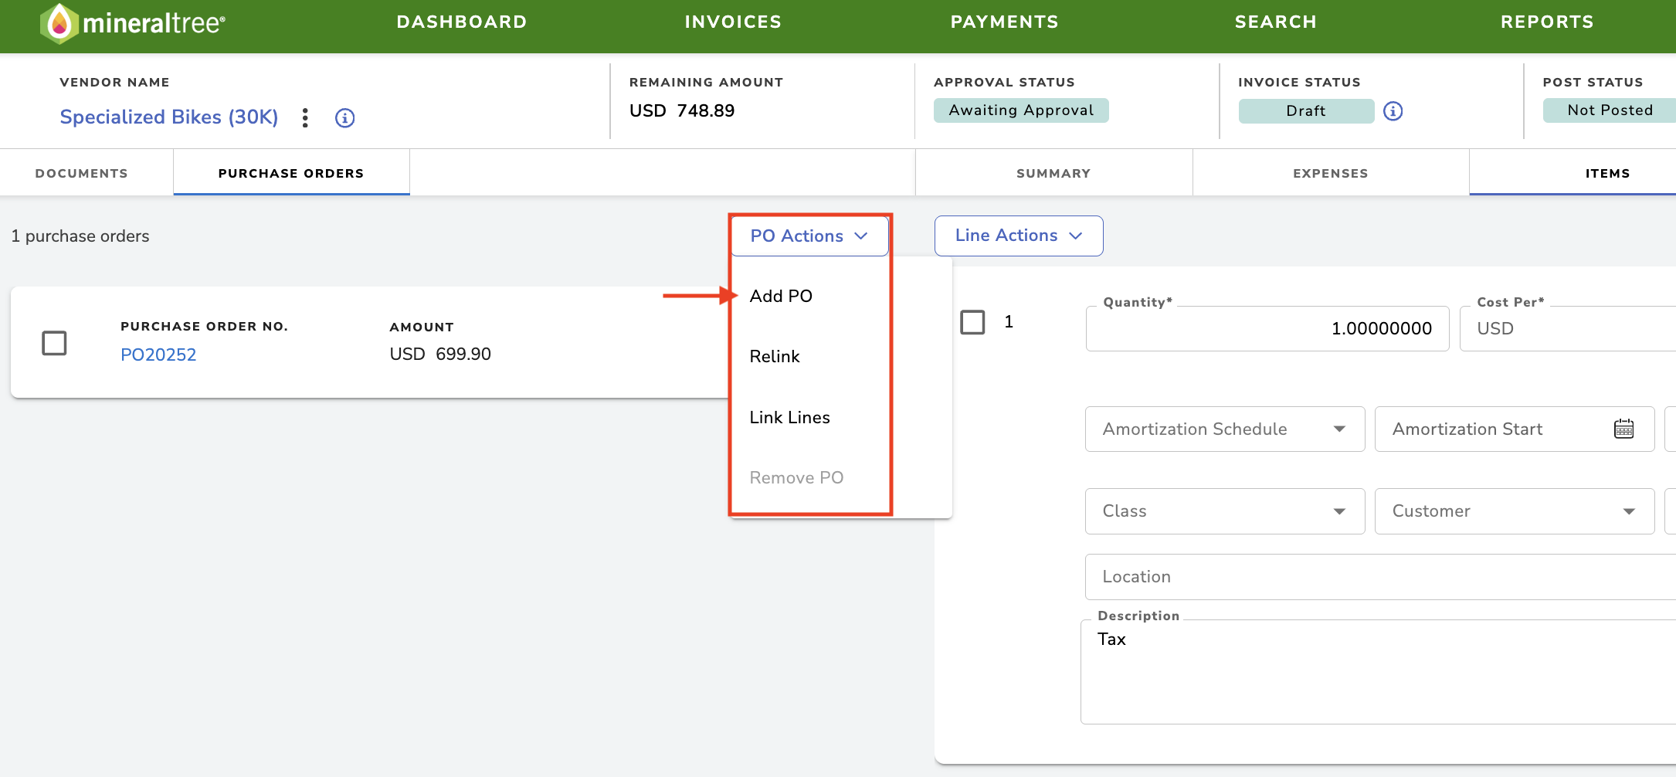Go to Search navigation item
The height and width of the screenshot is (777, 1676).
1276,22
